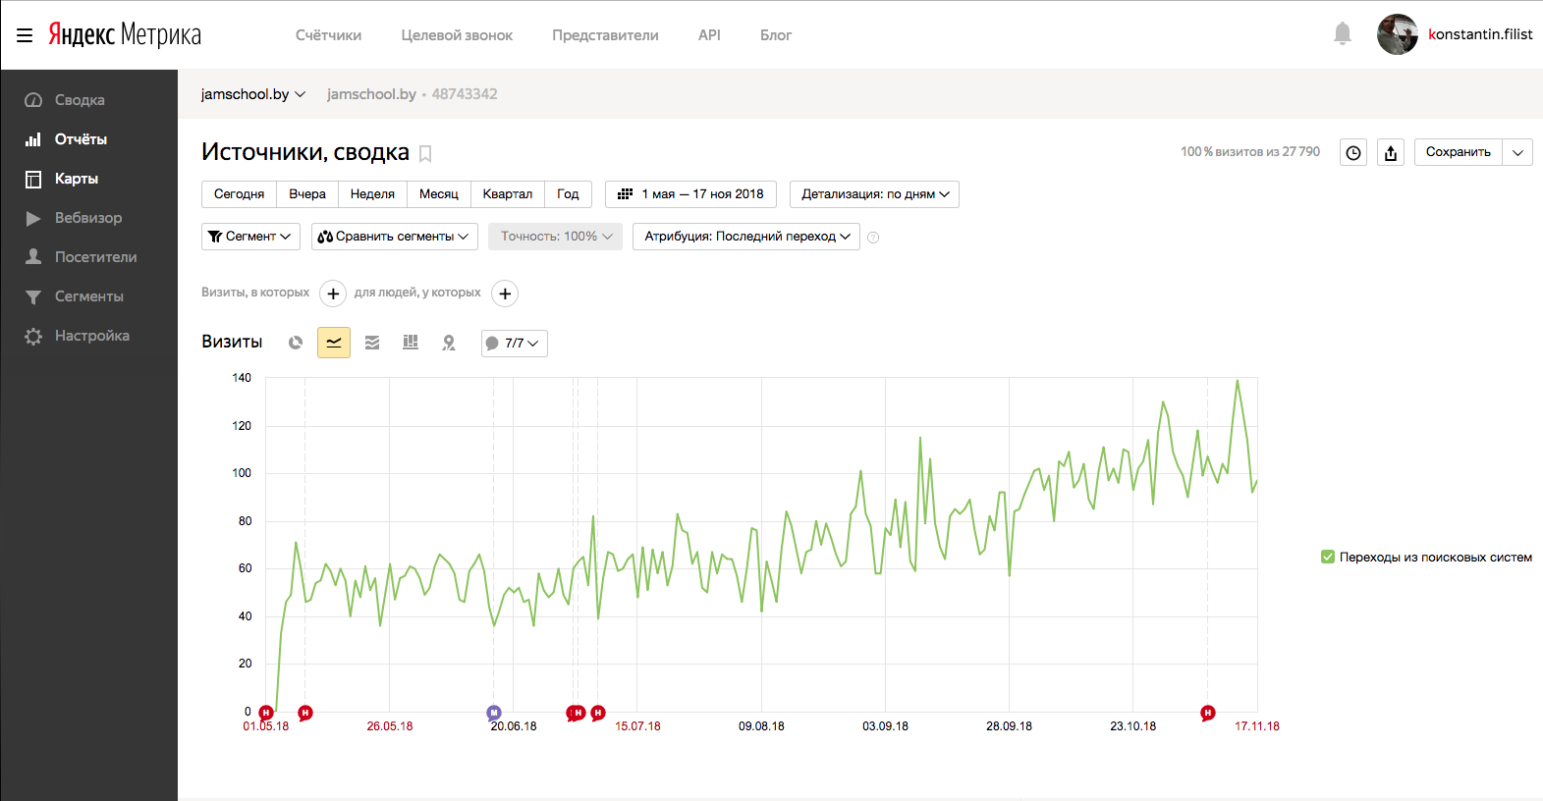Expand the Атрибуция attribution dropdown
Image resolution: width=1543 pixels, height=801 pixels.
746,237
